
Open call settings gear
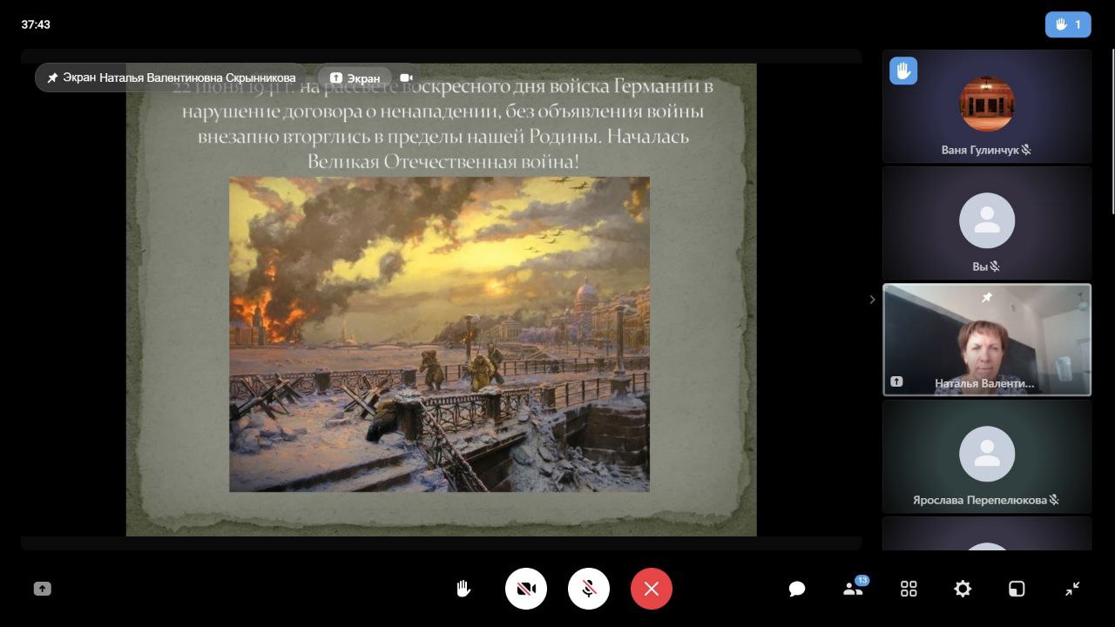(x=963, y=589)
